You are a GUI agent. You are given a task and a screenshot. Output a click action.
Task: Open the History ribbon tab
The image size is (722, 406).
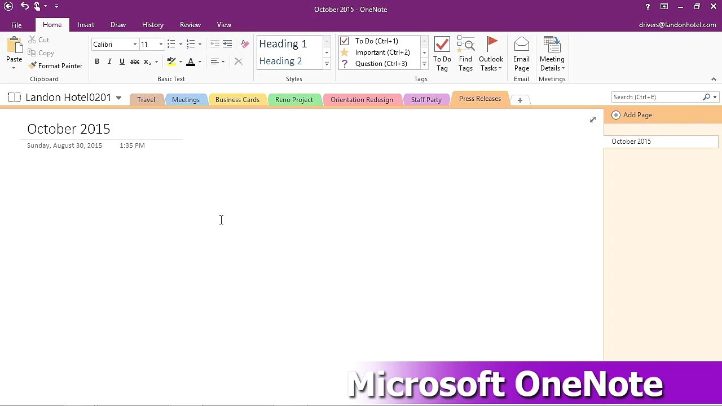click(153, 25)
